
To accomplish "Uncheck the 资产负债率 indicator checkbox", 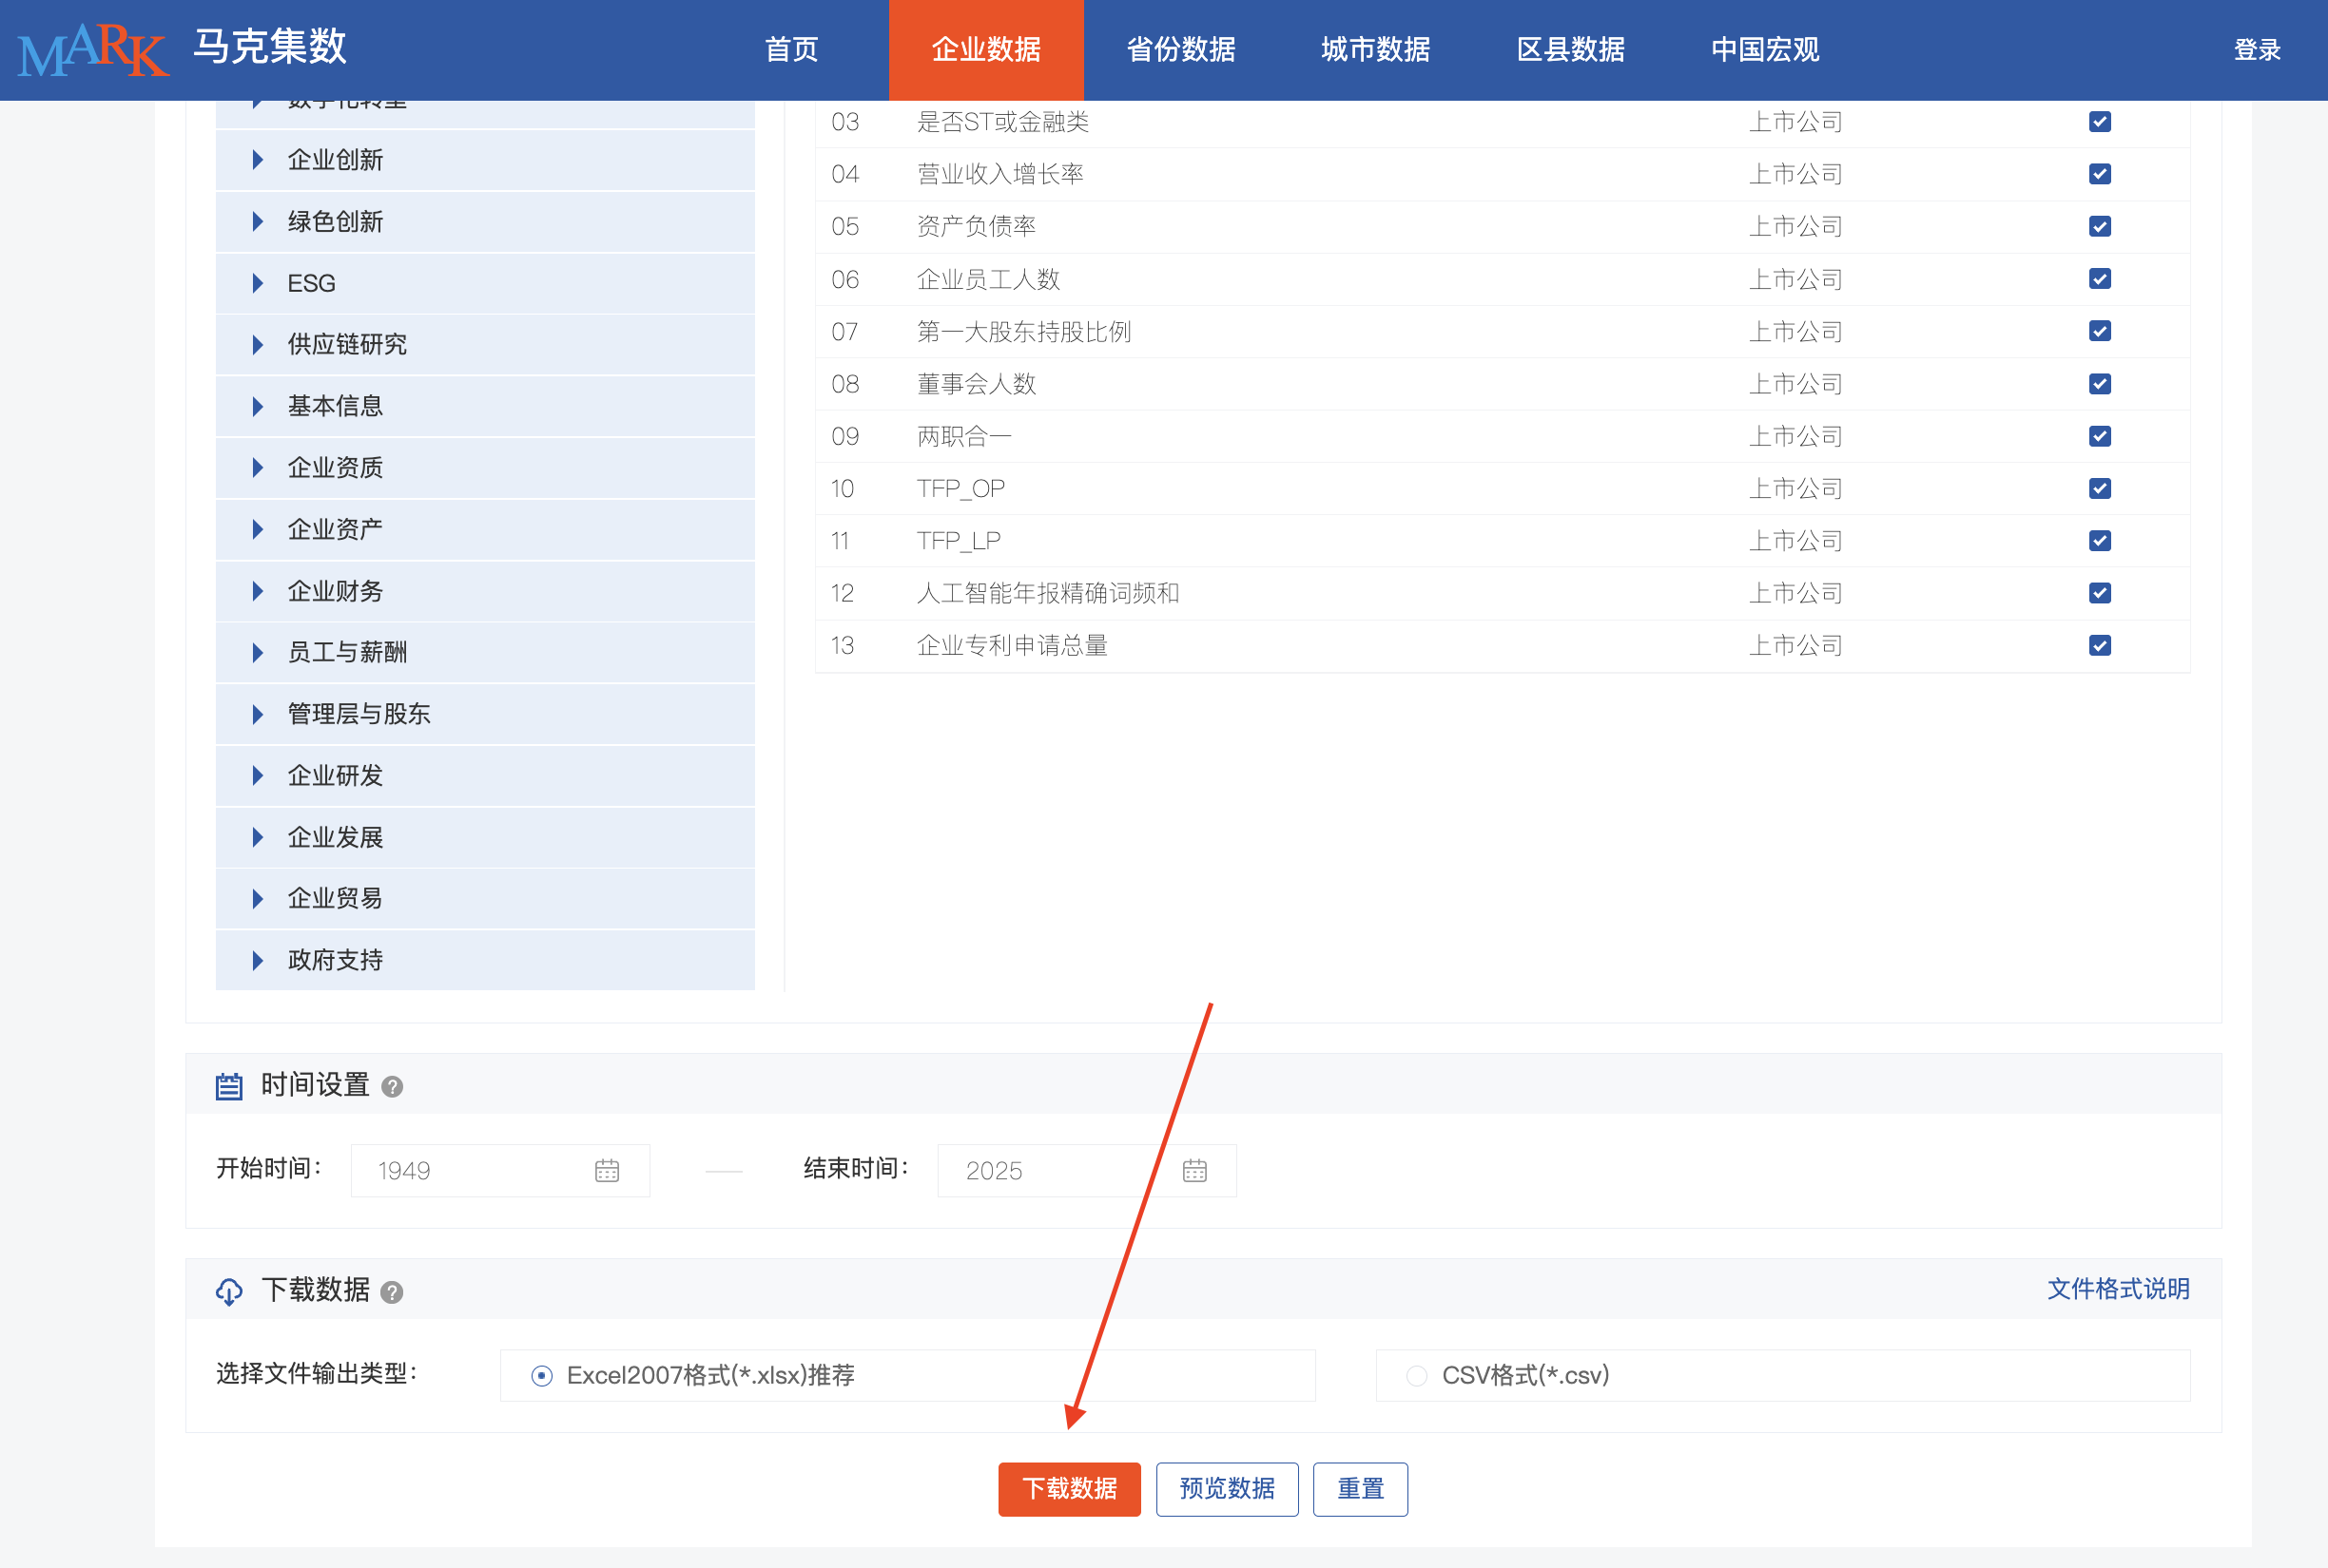I will pos(2101,226).
